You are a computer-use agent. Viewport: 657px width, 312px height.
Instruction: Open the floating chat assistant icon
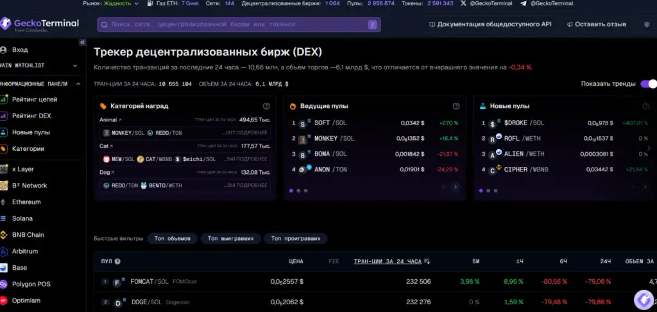tap(643, 299)
